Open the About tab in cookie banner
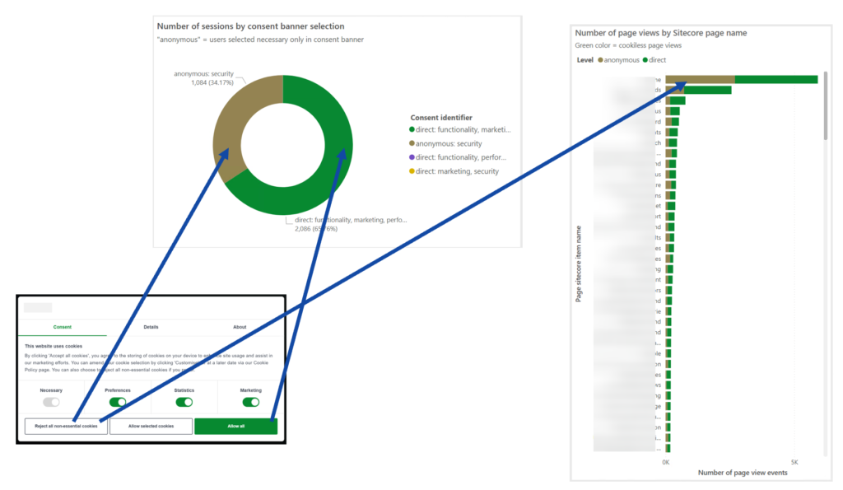 [x=240, y=327]
